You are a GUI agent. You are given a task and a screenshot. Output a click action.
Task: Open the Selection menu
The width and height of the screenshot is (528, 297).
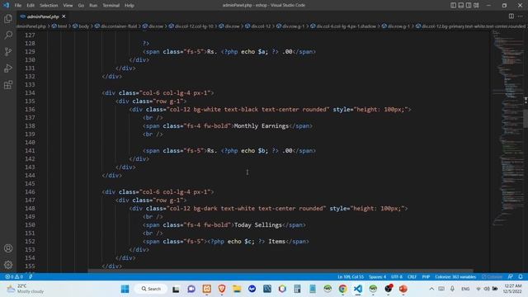[49, 6]
